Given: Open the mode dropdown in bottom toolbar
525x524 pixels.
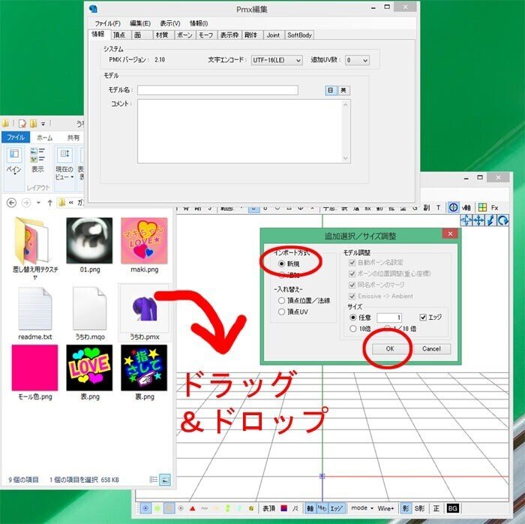Looking at the screenshot, I should (362, 508).
